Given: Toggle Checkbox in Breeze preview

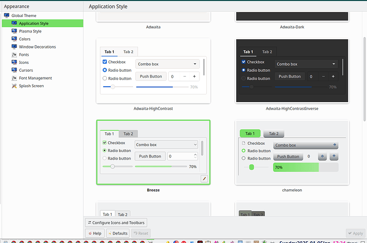Looking at the screenshot, I should [x=105, y=143].
